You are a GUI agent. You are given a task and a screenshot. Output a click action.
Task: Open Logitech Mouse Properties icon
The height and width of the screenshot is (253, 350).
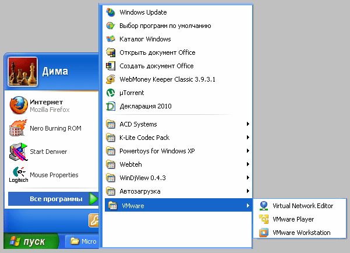19,175
